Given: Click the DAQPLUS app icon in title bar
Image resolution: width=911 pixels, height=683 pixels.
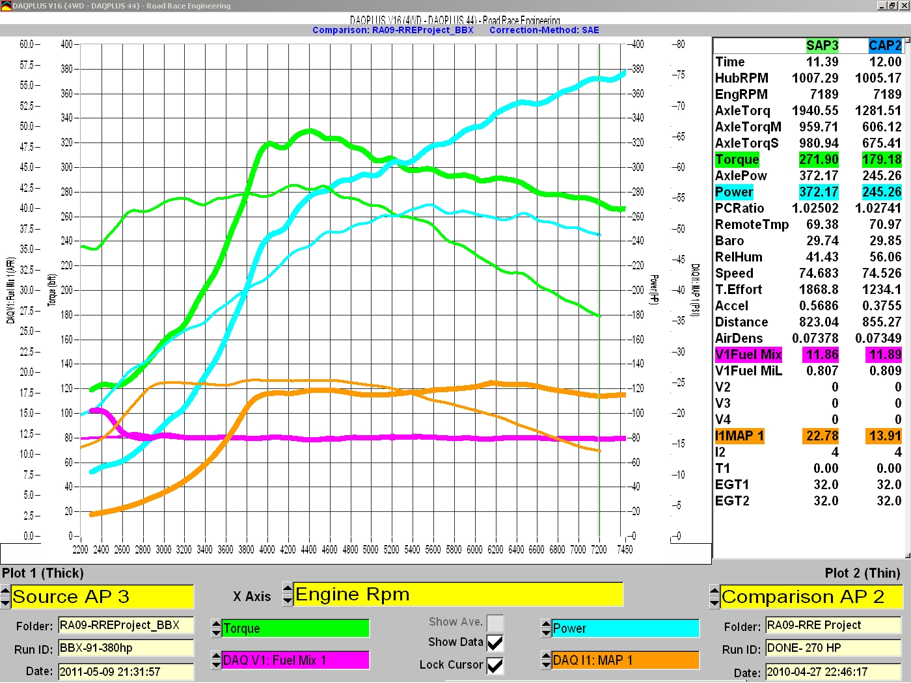Looking at the screenshot, I should tap(6, 6).
